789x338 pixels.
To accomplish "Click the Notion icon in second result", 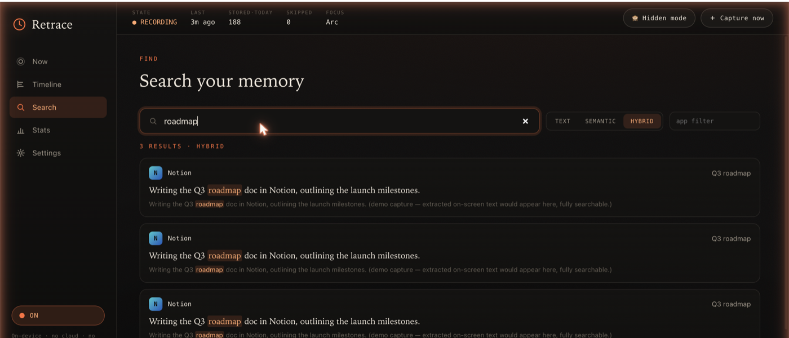I will point(156,238).
